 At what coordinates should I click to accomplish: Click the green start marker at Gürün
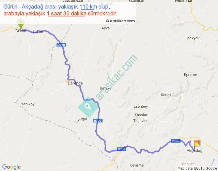click(x=21, y=24)
